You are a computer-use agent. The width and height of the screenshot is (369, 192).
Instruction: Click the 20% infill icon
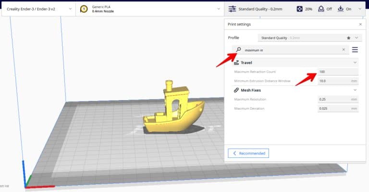click(299, 9)
